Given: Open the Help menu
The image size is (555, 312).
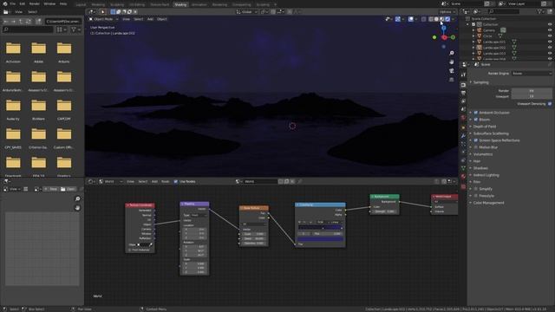Looking at the screenshot, I should point(63,3).
